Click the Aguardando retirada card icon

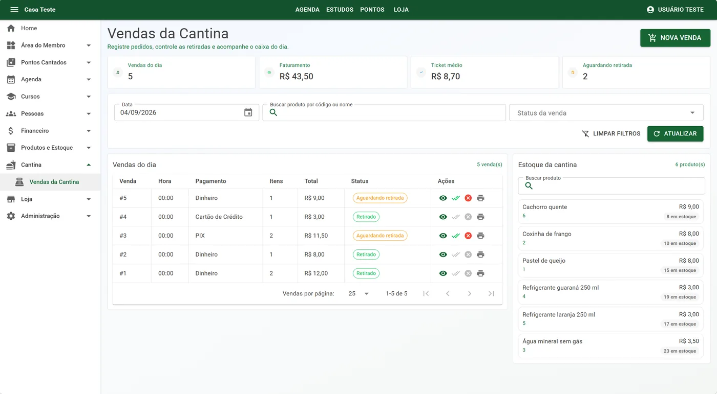coord(573,72)
